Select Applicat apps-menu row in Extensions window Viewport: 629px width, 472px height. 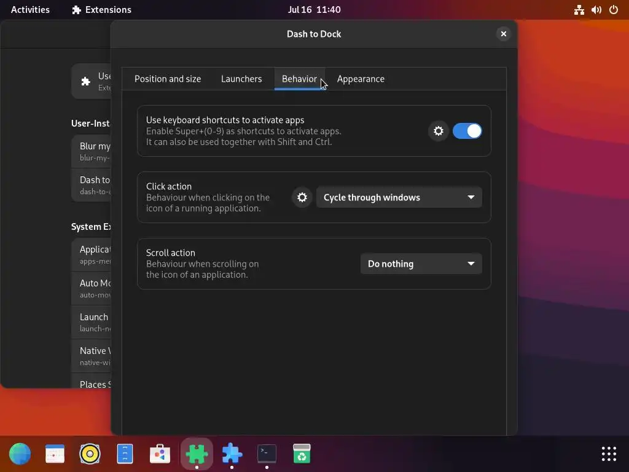pyautogui.click(x=92, y=254)
